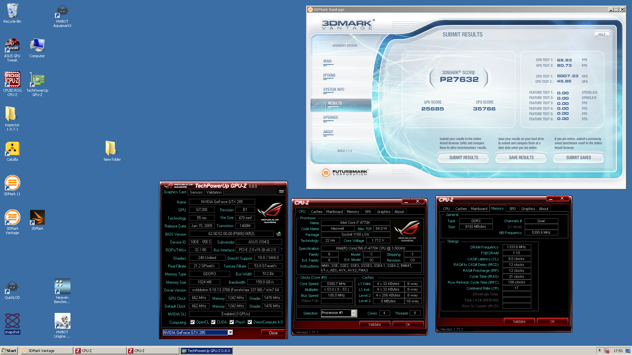Click the SUBMIT SAVED button
632x355 pixels.
pyautogui.click(x=578, y=158)
